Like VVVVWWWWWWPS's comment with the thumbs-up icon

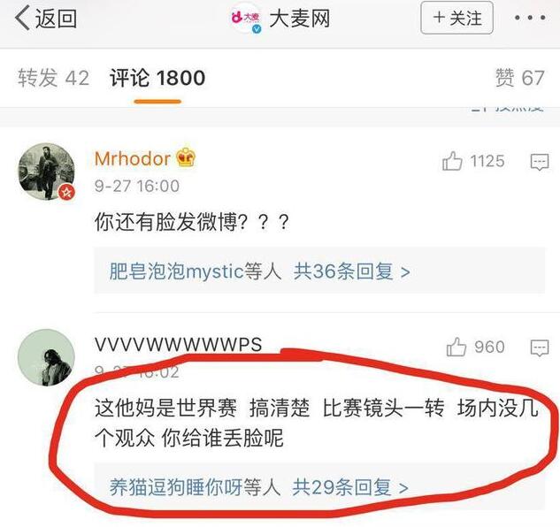click(x=456, y=347)
